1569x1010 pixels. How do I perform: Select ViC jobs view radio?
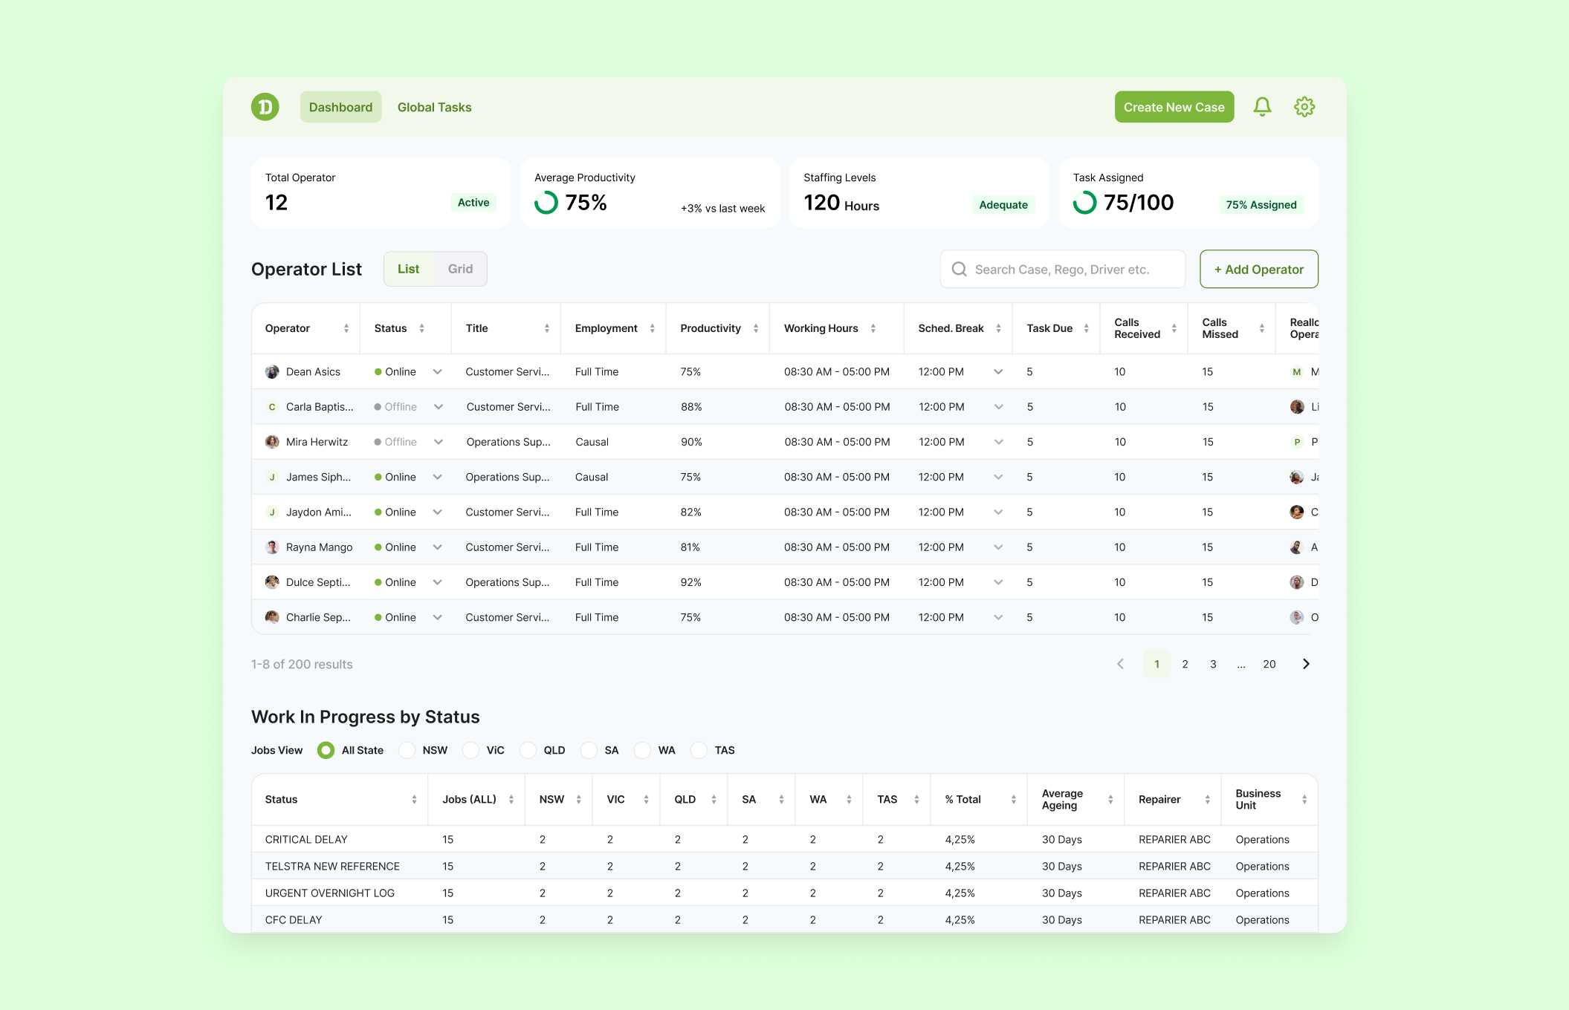(470, 750)
